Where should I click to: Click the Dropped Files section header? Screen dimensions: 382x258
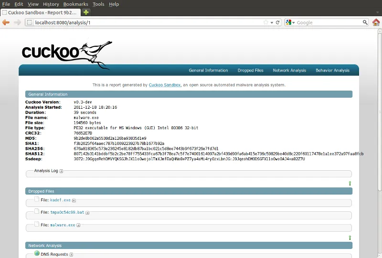tap(189, 191)
